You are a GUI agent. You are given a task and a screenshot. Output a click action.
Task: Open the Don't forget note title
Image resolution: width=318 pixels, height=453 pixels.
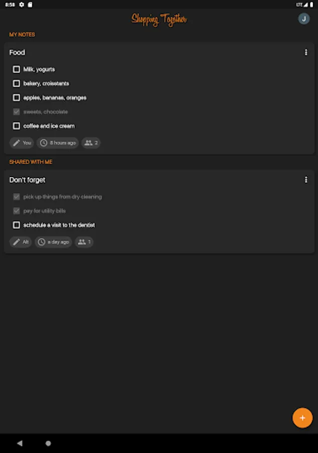coord(28,180)
